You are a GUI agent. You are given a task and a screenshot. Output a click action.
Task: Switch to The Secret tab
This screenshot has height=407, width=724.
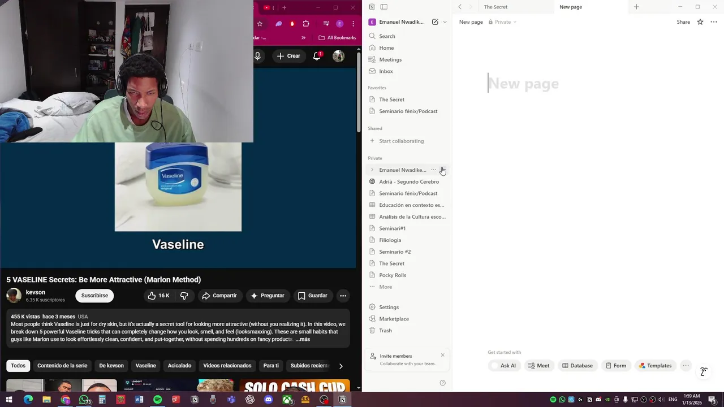point(496,7)
